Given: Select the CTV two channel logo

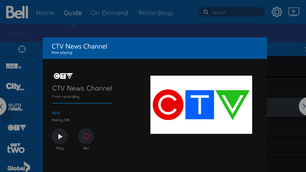Looking at the screenshot, I should 16,148.
